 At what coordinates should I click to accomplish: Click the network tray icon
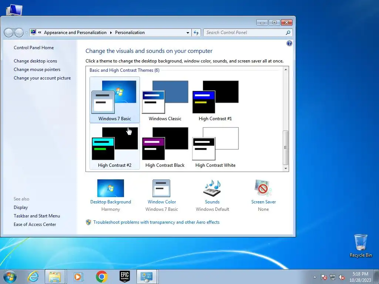(x=333, y=277)
